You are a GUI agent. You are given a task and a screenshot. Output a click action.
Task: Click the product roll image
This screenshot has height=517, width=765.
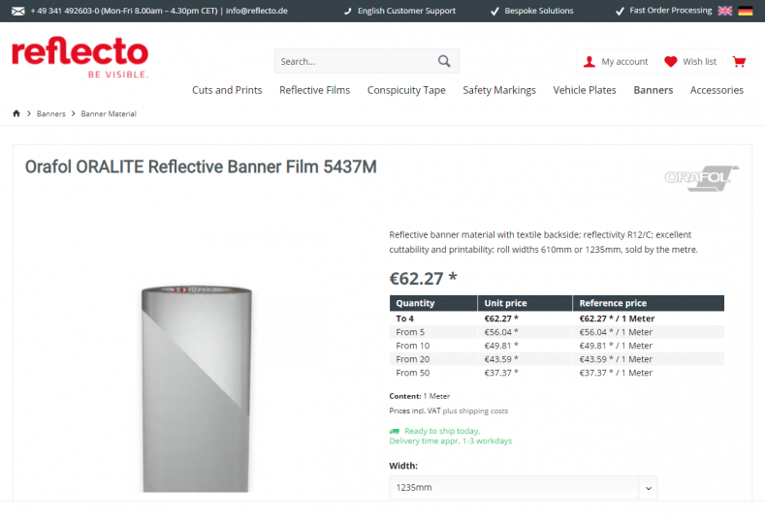pos(196,388)
